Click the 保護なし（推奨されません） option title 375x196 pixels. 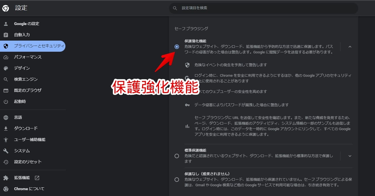(x=207, y=174)
